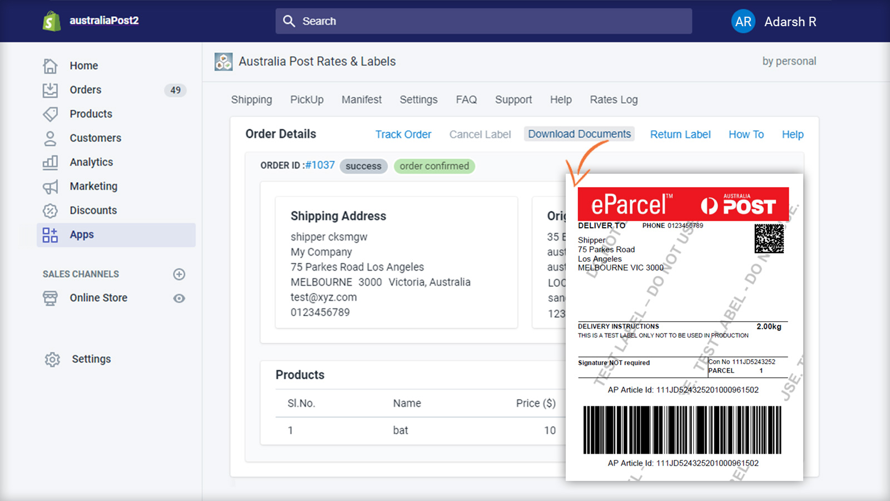Go to Analytics in sidebar
This screenshot has width=890, height=501.
point(91,162)
